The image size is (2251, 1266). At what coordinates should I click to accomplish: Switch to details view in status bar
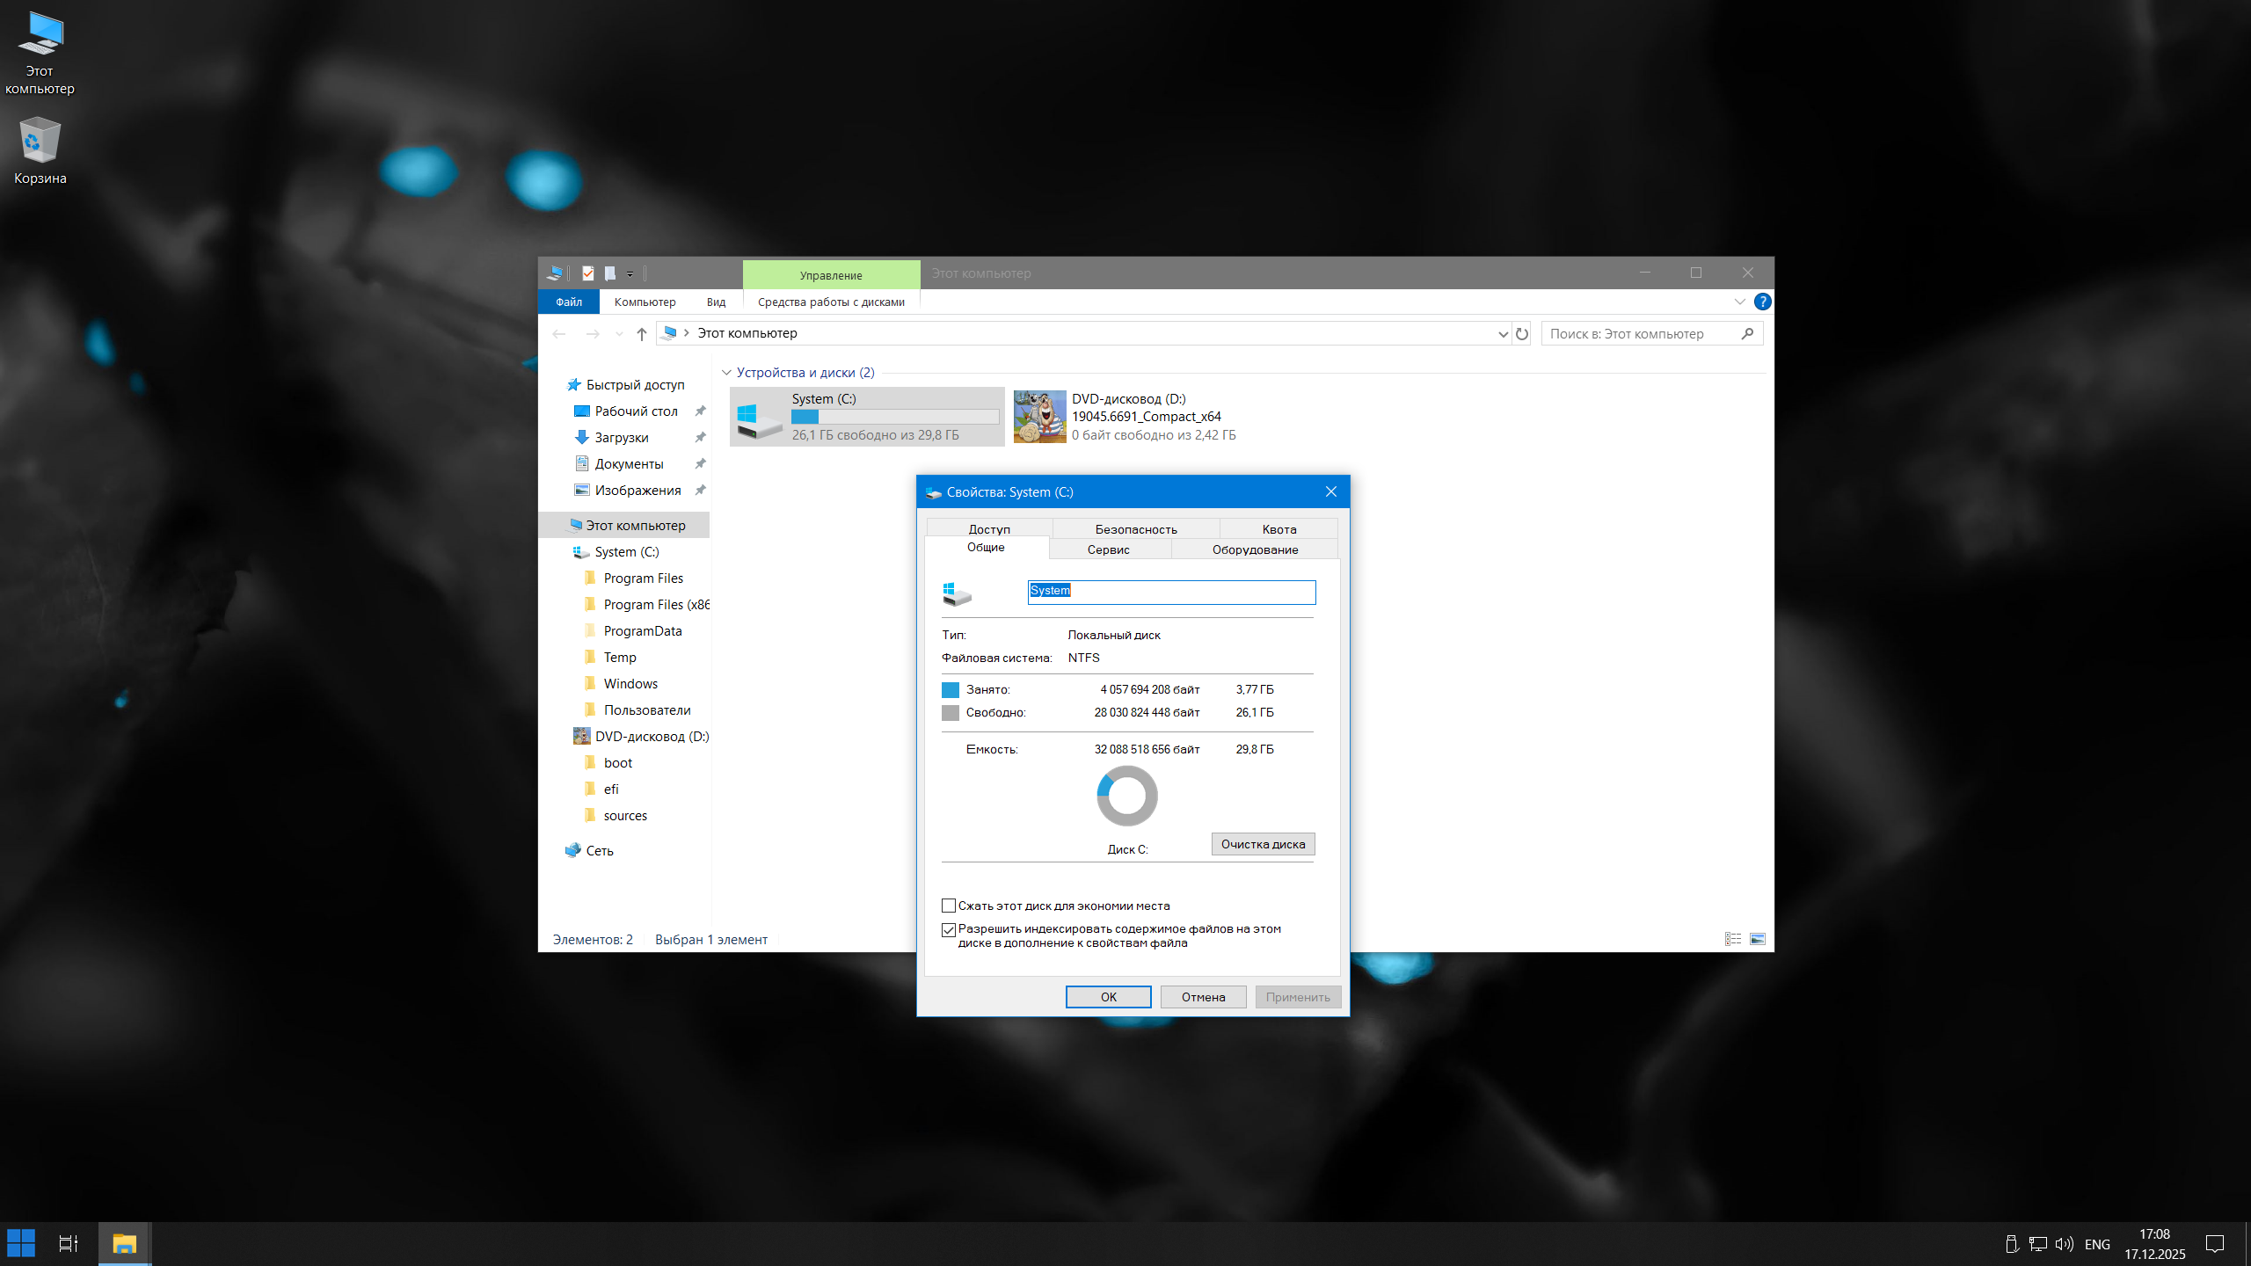point(1732,939)
